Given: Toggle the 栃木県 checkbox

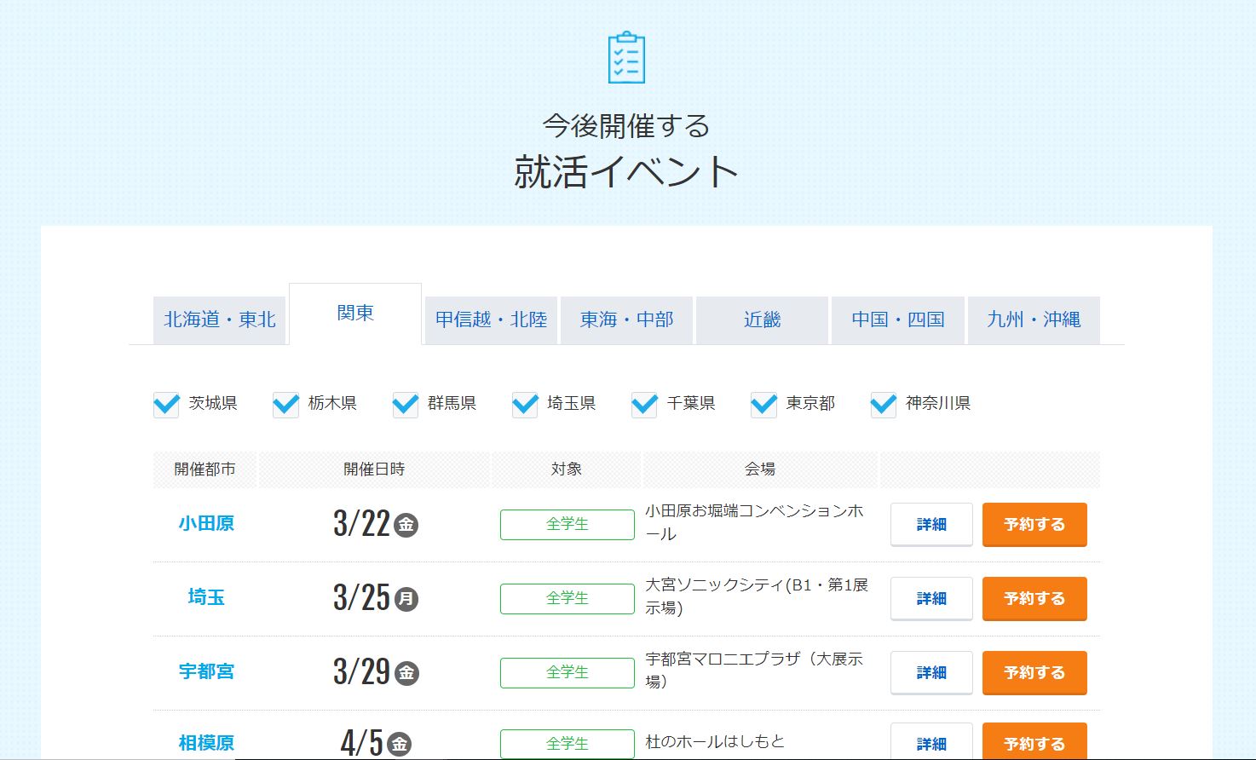Looking at the screenshot, I should (x=286, y=404).
